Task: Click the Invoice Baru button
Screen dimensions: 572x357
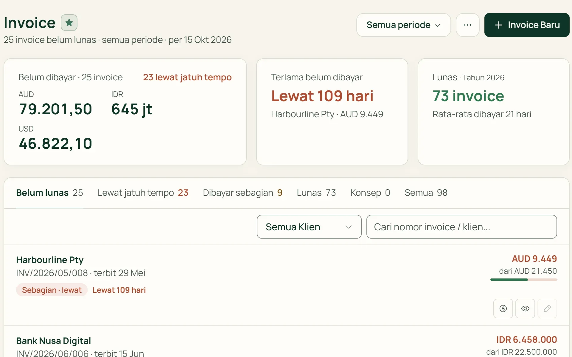Action: tap(527, 25)
